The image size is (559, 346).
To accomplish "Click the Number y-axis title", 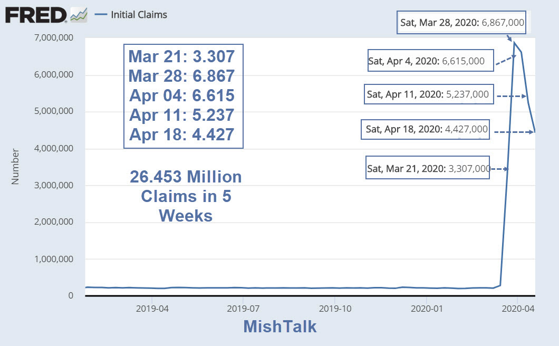I will (15, 167).
